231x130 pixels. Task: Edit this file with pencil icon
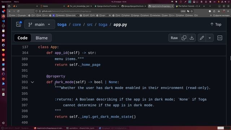coord(202,38)
